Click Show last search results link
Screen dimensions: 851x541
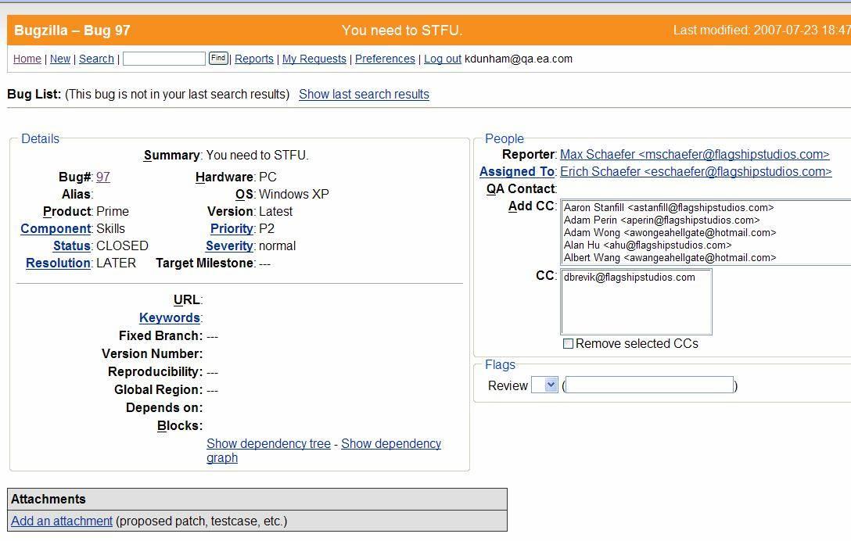point(364,94)
